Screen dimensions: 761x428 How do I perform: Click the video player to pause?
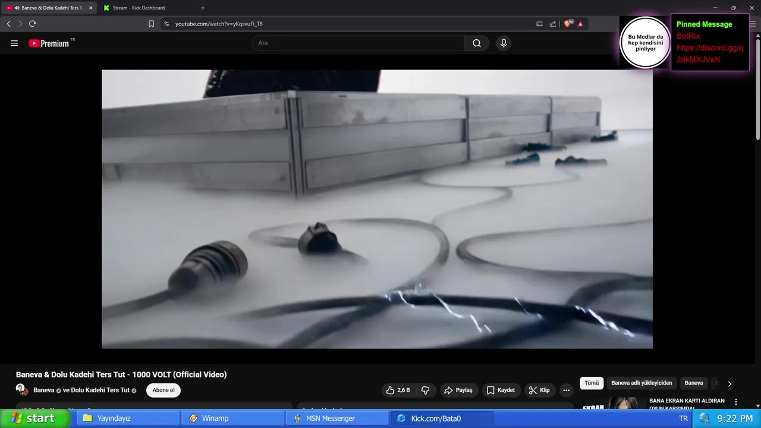point(377,209)
